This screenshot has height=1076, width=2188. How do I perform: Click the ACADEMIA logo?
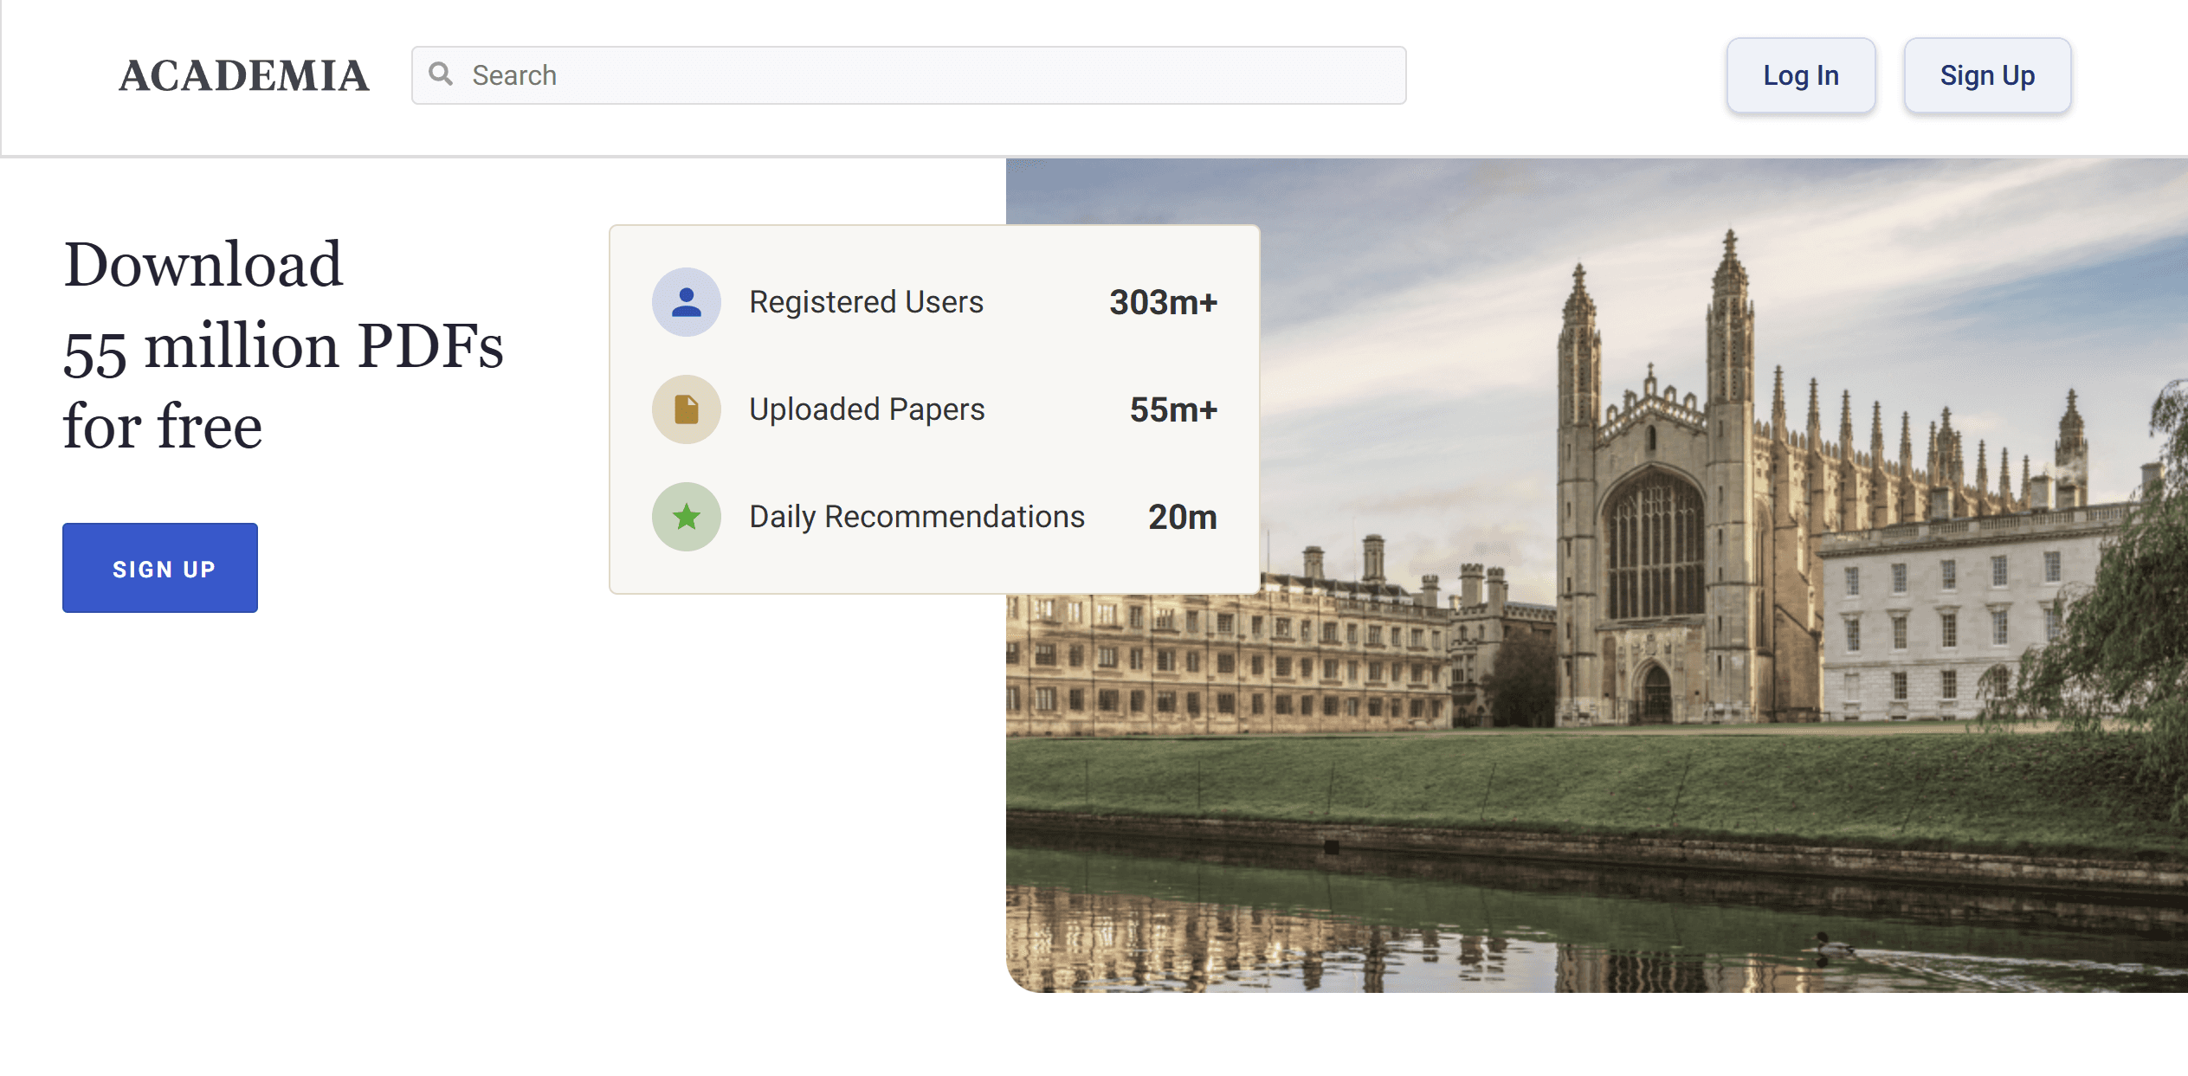coord(244,76)
